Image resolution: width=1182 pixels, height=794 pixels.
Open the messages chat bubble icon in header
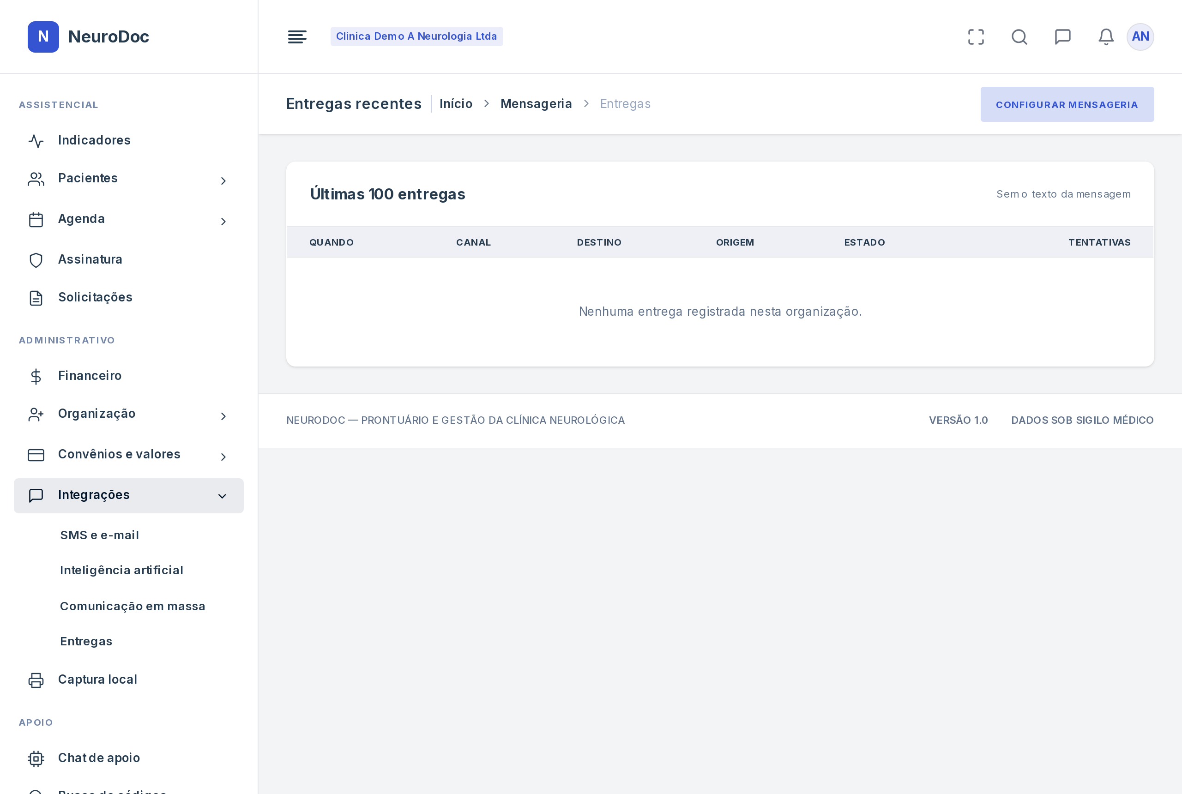pyautogui.click(x=1062, y=36)
